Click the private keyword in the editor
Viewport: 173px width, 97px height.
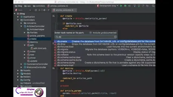coord(64,86)
